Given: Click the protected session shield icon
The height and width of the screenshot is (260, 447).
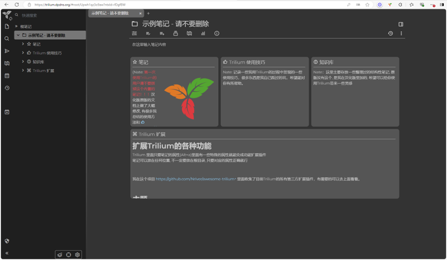Looking at the screenshot, I should (x=7, y=241).
